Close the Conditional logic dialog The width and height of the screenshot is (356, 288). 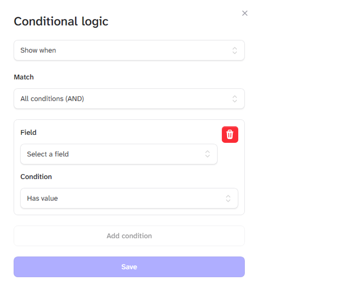coord(244,13)
